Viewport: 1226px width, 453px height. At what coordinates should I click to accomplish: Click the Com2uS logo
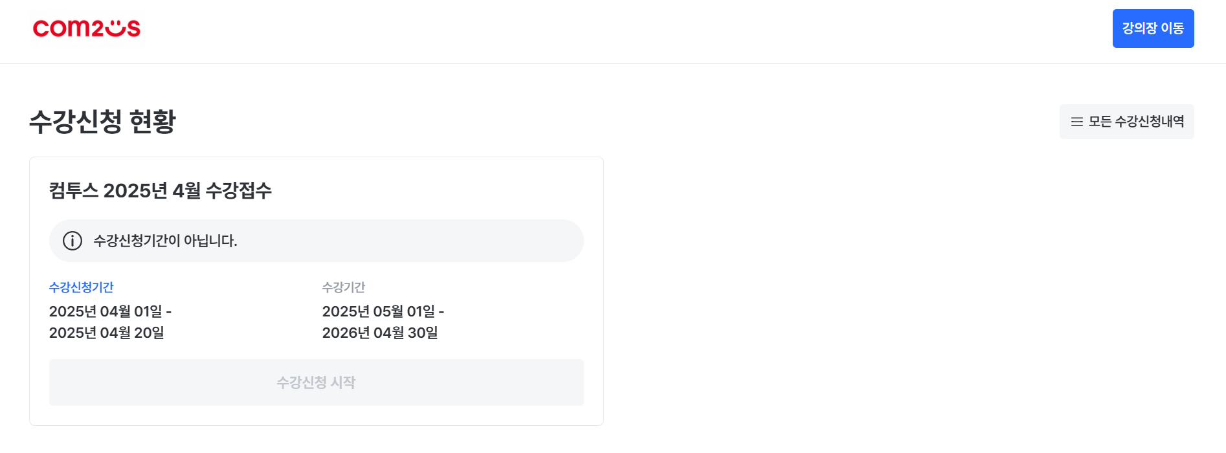(x=87, y=28)
